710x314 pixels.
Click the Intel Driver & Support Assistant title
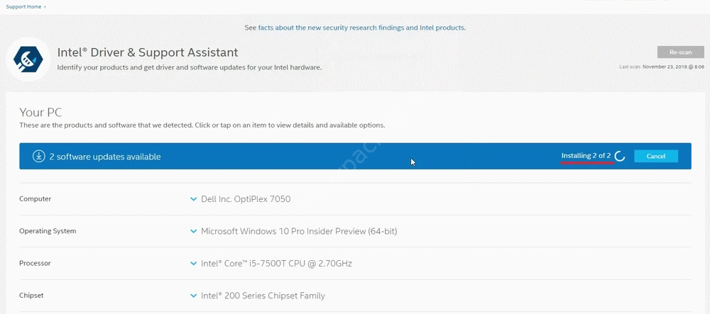click(x=148, y=52)
